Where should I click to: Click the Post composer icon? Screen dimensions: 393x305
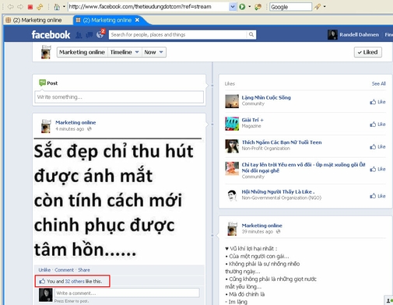click(42, 82)
